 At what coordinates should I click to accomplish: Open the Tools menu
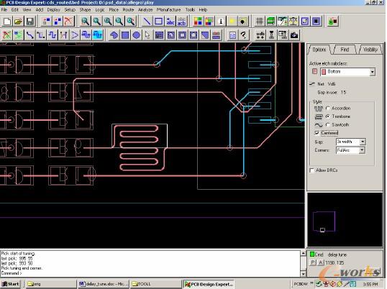(190, 10)
